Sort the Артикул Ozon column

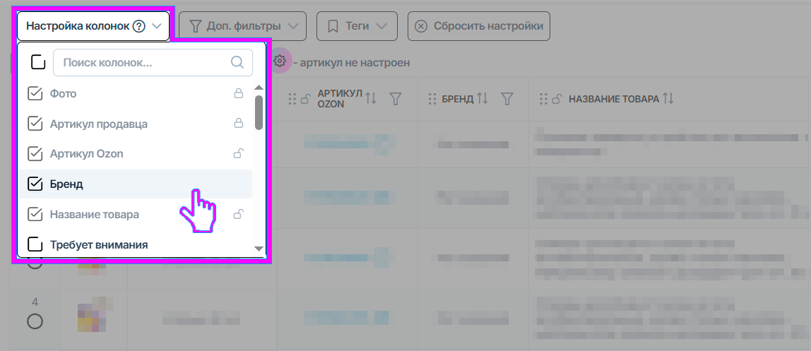pos(371,99)
